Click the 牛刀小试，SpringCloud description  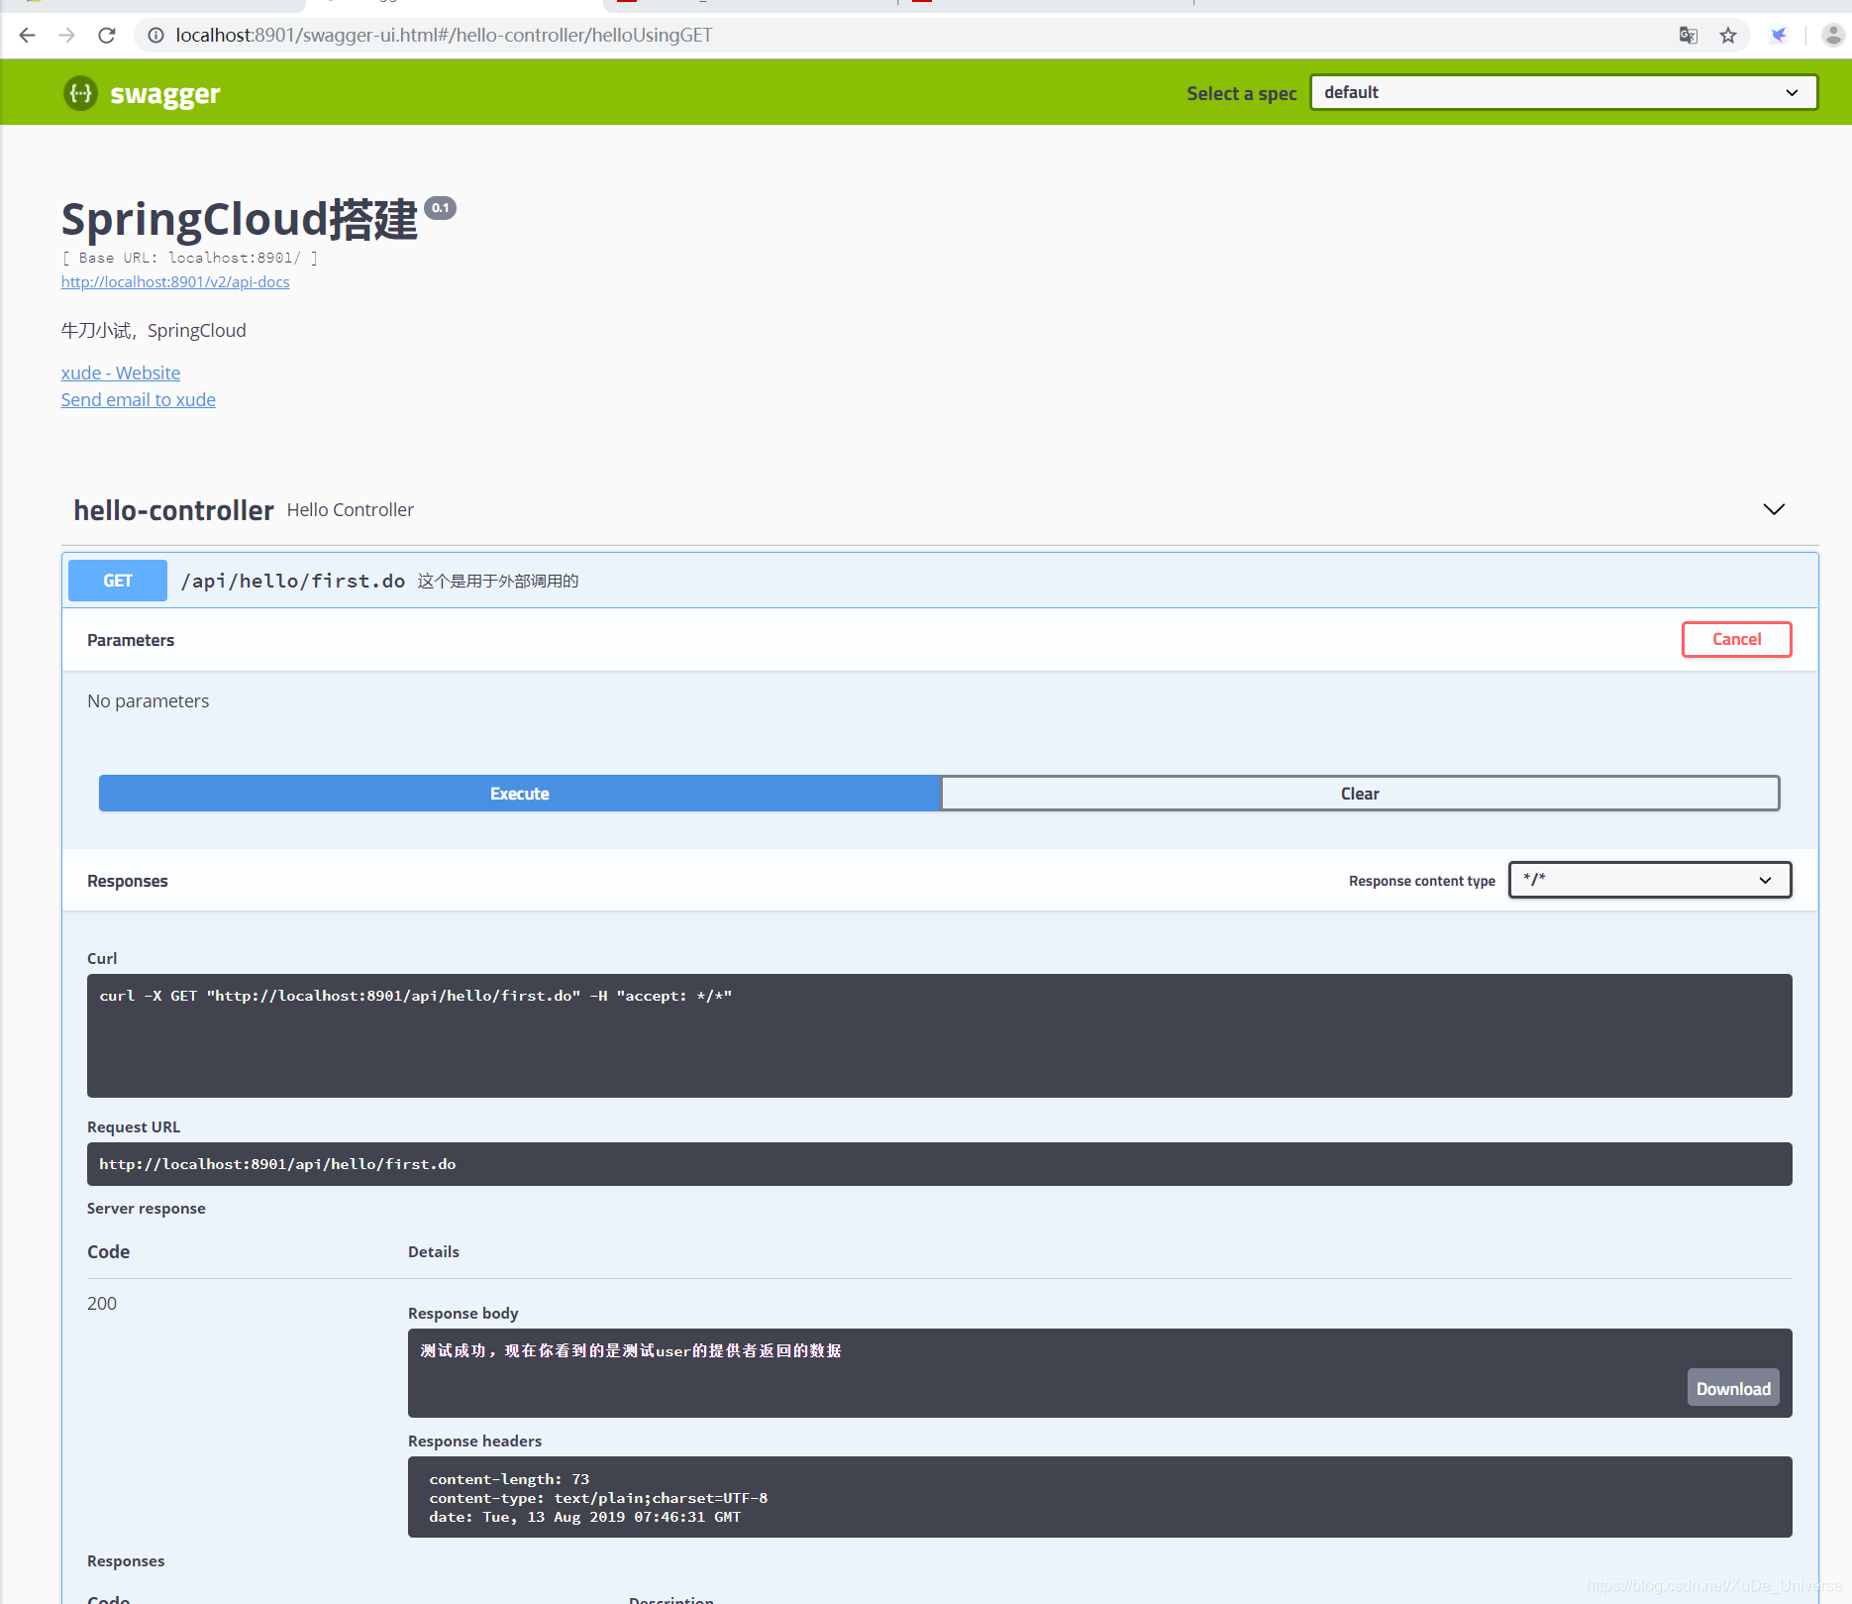click(x=154, y=330)
